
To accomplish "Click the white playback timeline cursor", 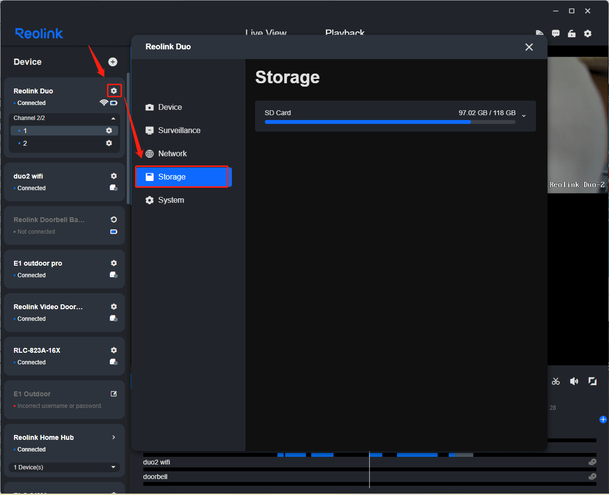I will pos(369,469).
